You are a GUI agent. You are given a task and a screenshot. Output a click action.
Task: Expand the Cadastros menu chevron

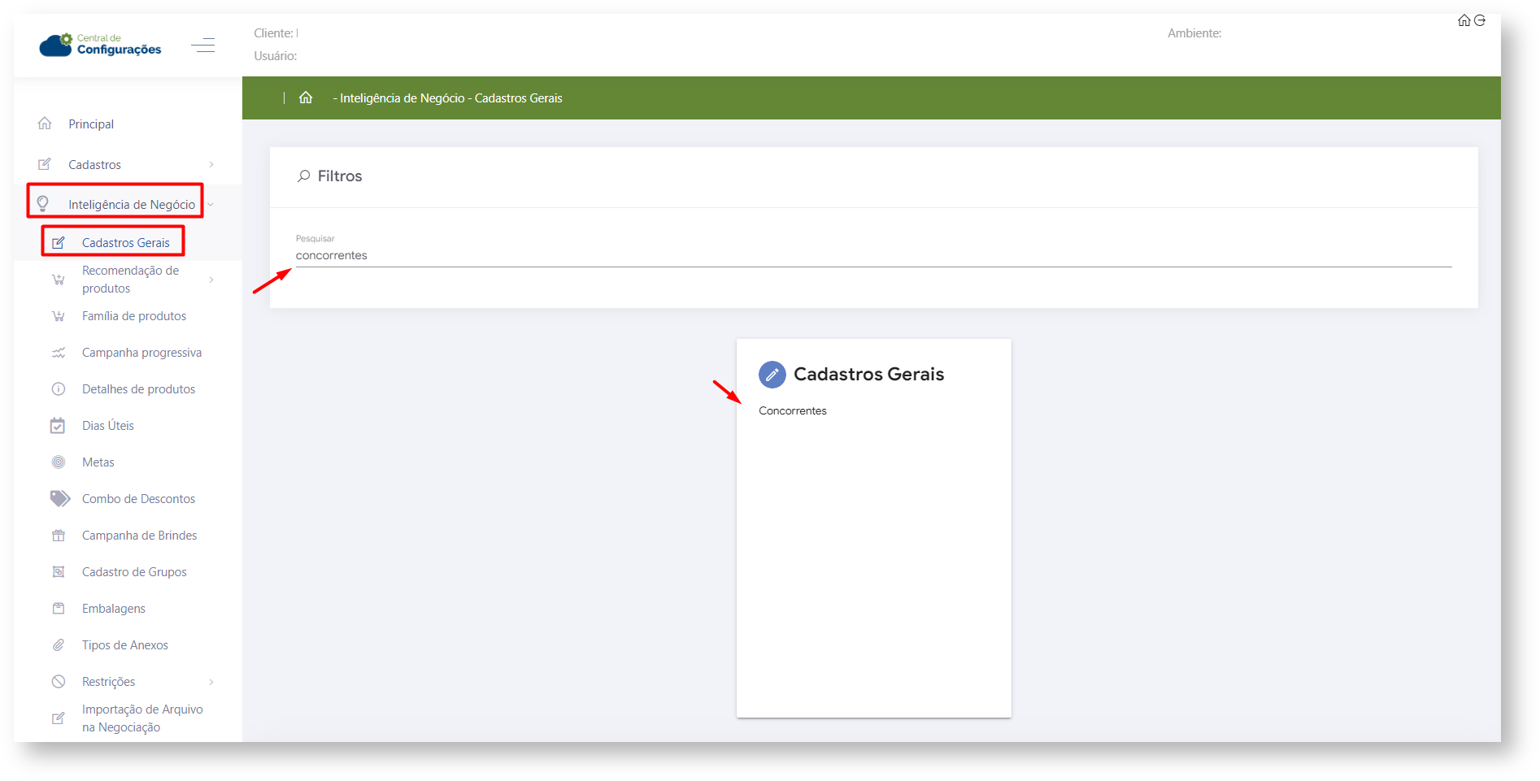[x=211, y=164]
